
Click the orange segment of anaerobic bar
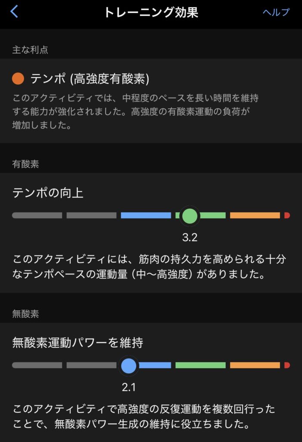pyautogui.click(x=255, y=366)
